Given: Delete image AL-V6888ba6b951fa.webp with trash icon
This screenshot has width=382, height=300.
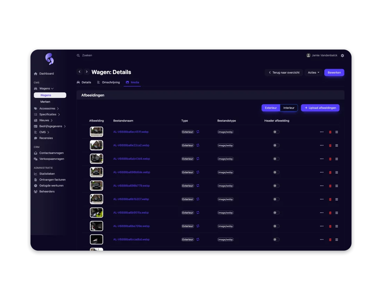Looking at the screenshot, I should click(330, 213).
